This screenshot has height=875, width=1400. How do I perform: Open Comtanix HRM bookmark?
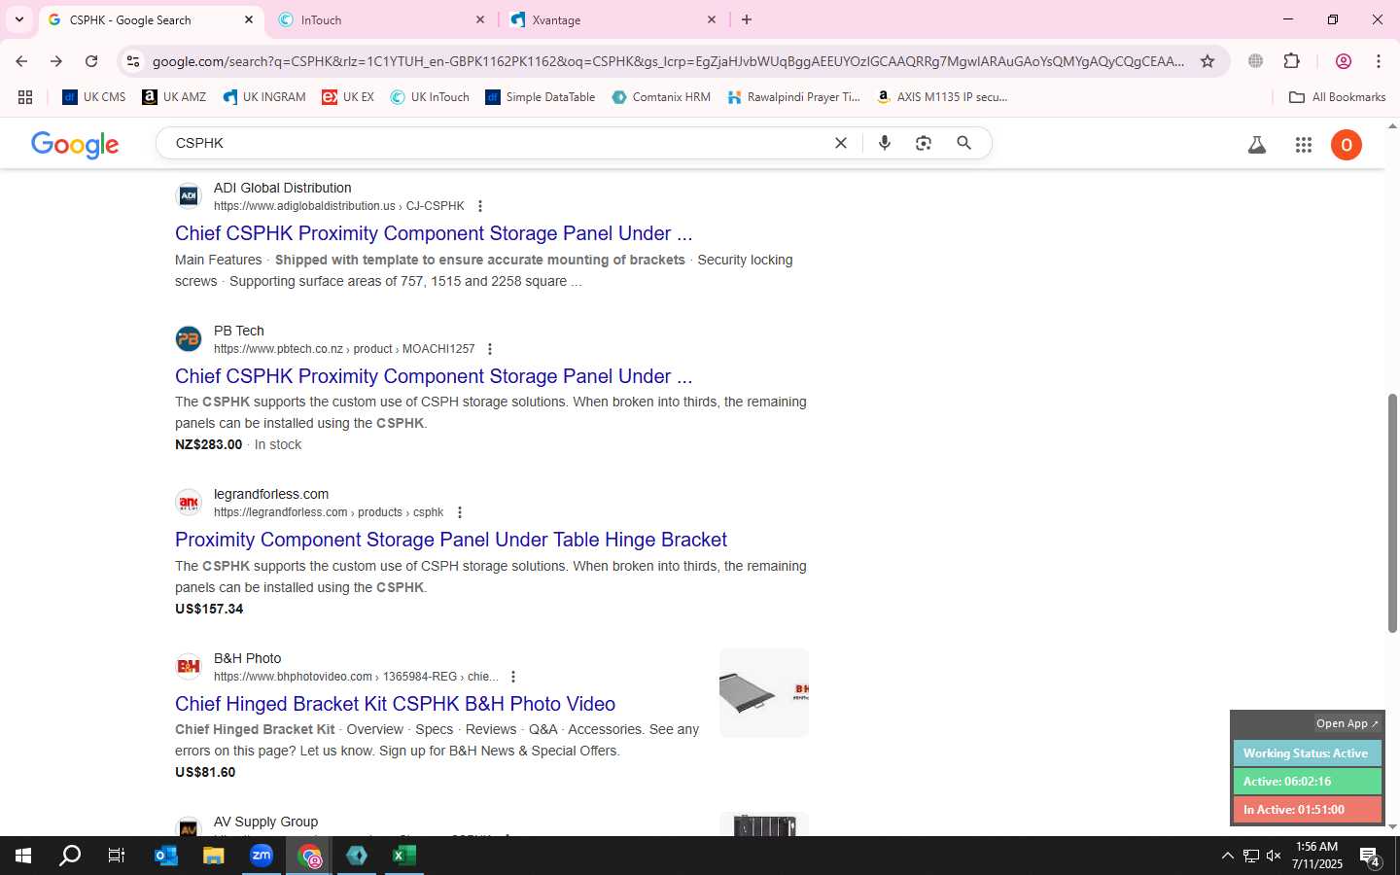[661, 97]
